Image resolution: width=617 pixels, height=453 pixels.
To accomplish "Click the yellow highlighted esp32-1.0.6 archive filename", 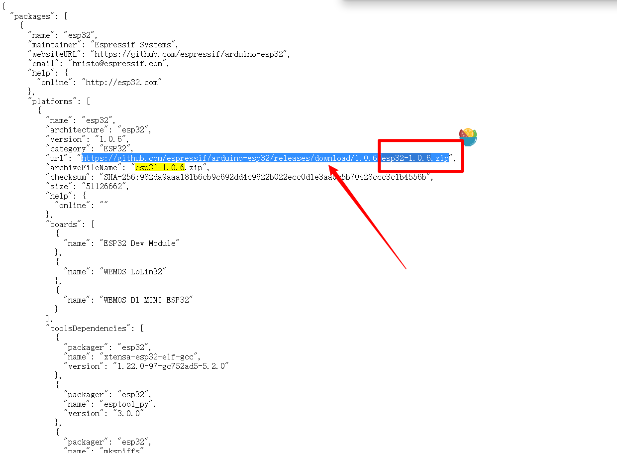I will point(160,168).
